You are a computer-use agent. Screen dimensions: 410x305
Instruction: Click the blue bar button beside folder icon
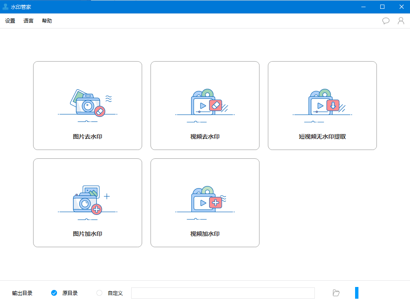coord(357,293)
